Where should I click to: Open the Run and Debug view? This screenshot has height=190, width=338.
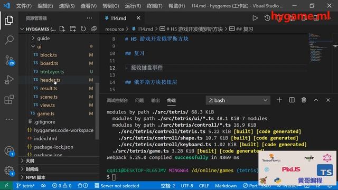[9, 80]
